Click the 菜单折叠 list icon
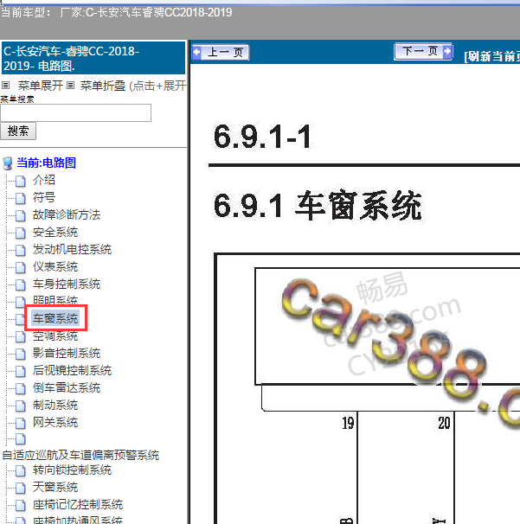 point(70,86)
